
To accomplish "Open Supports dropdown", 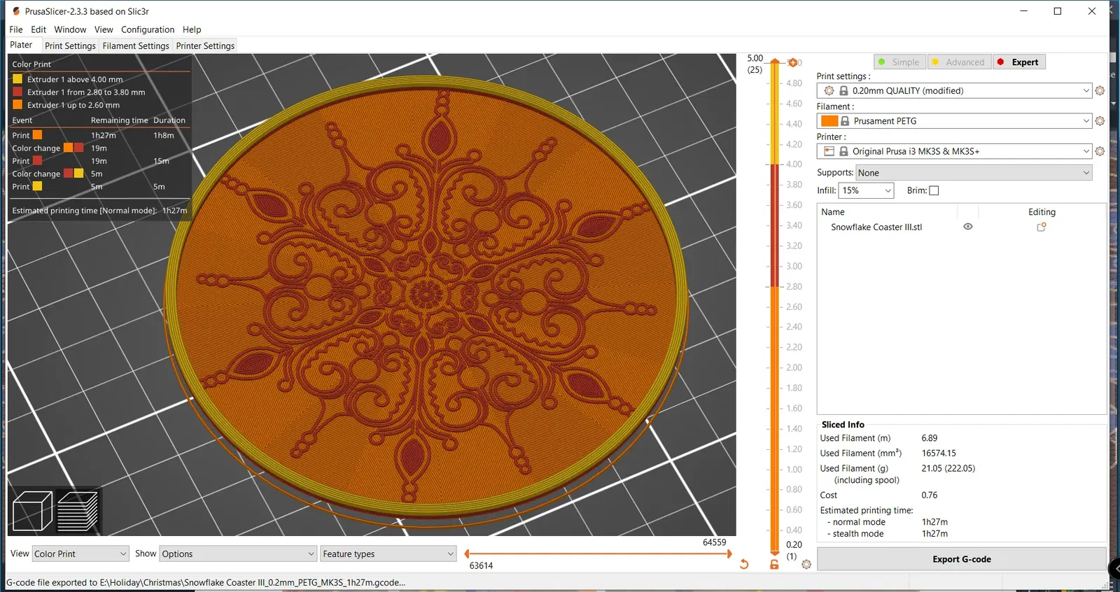I will tap(974, 173).
